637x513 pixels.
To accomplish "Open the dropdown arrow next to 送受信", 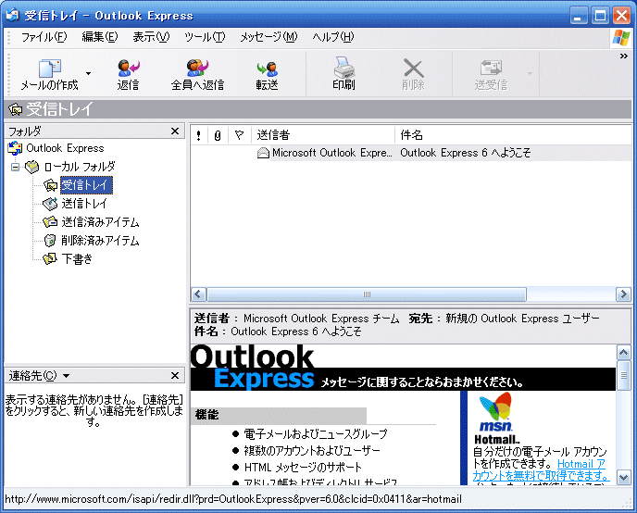I will (x=530, y=73).
